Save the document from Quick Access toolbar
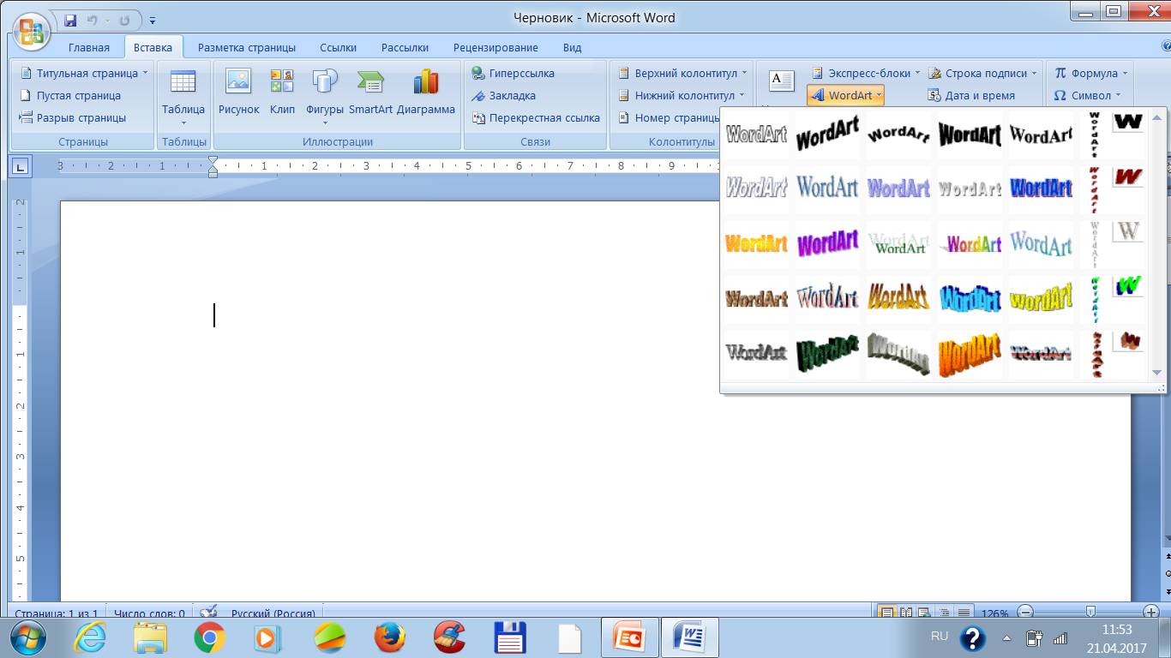Image resolution: width=1171 pixels, height=658 pixels. click(70, 20)
